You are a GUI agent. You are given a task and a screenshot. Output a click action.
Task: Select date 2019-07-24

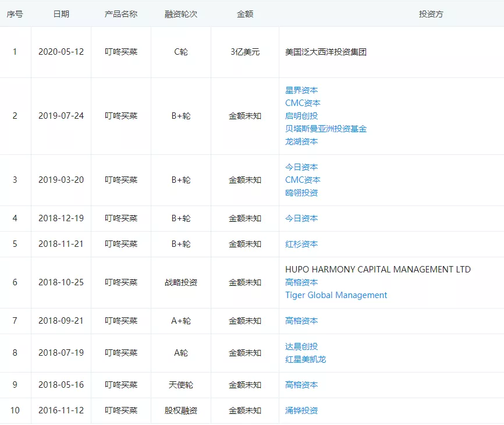click(61, 116)
